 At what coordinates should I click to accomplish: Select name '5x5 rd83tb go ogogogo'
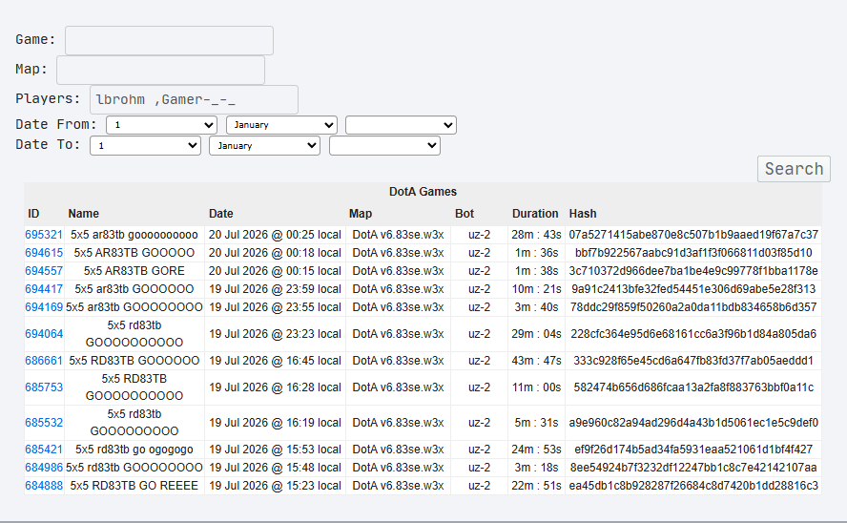tap(134, 450)
